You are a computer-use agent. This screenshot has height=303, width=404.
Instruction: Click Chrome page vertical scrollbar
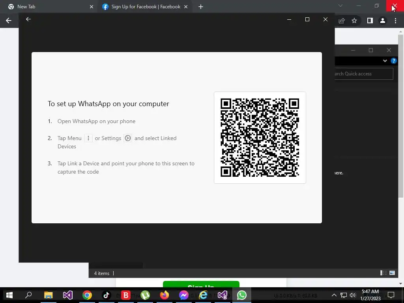pyautogui.click(x=401, y=116)
